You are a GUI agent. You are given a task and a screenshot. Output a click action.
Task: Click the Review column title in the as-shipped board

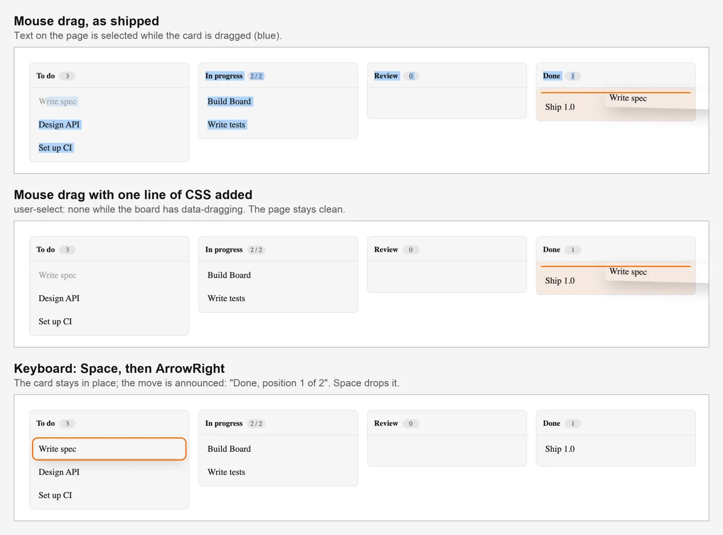386,76
